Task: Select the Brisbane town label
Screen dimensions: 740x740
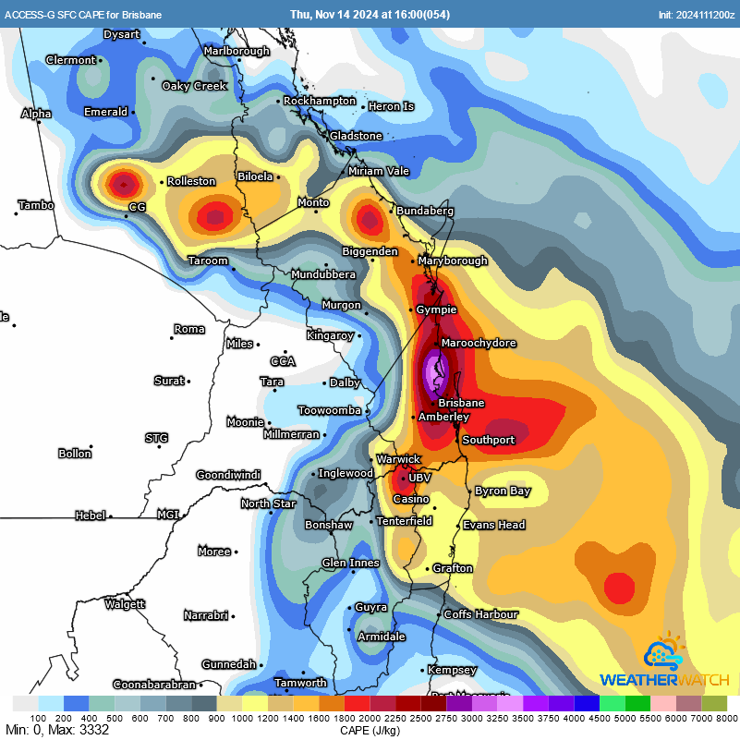Action: click(x=461, y=403)
